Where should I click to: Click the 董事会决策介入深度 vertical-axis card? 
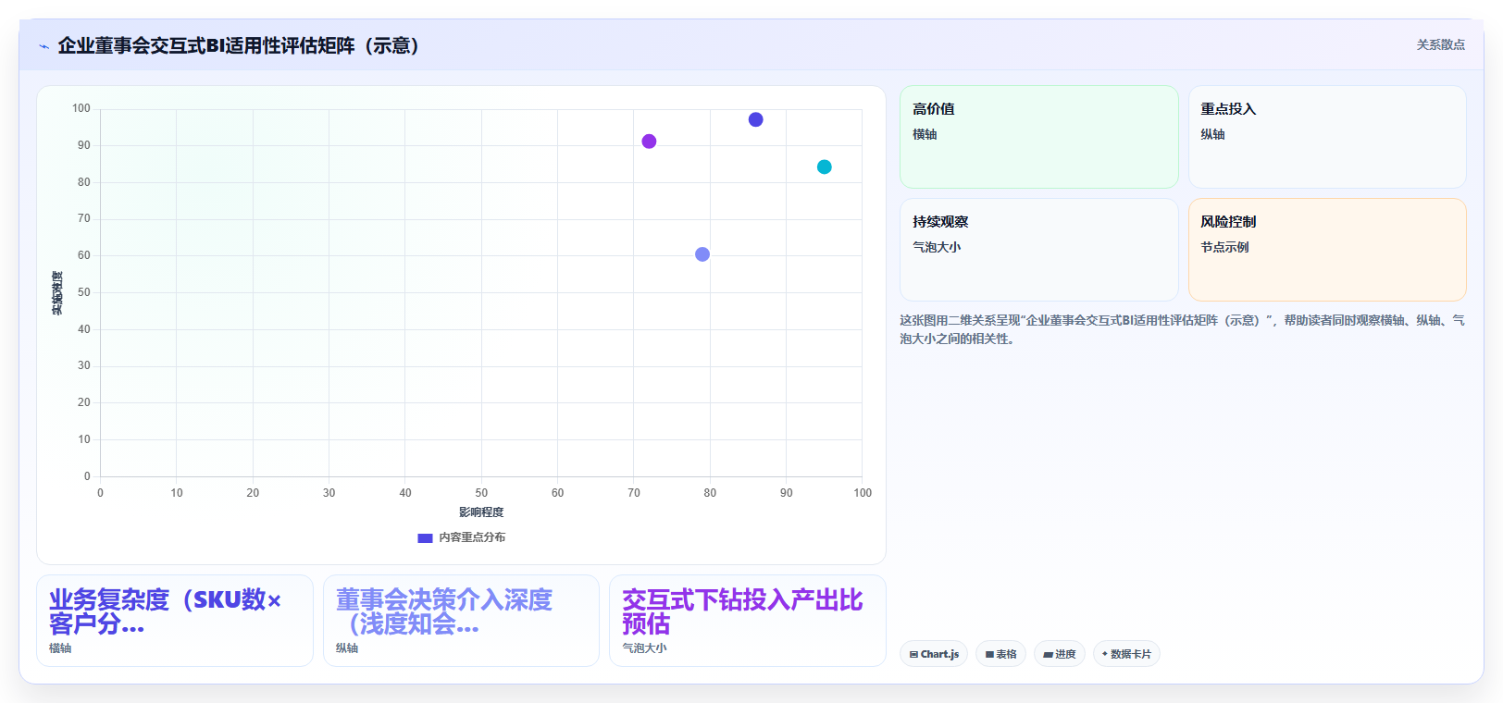pos(461,621)
